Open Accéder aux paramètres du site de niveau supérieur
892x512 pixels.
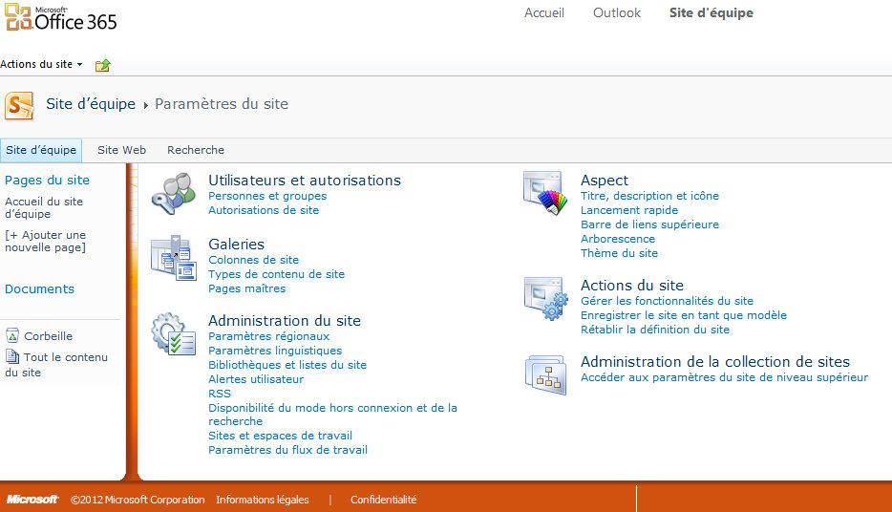click(724, 377)
